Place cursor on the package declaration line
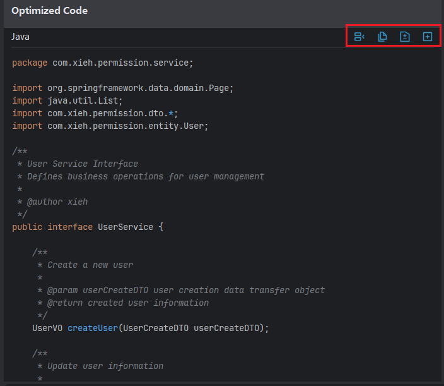Screen dimensions: 444x386 [x=102, y=63]
